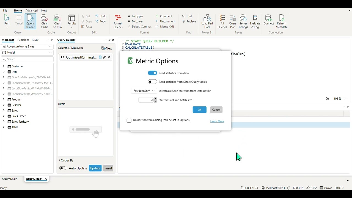The height and width of the screenshot is (198, 352).
Task: Click the batch size stepper arrows
Action: 155,100
